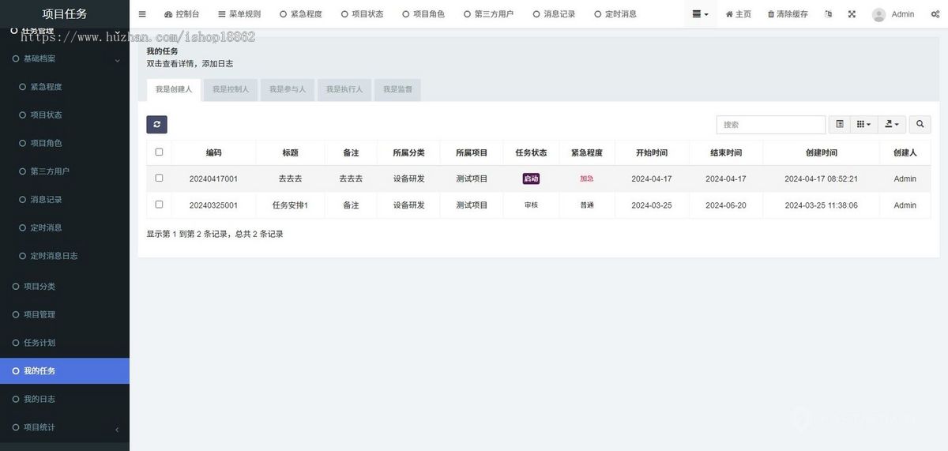Open the 控制台 dashboard tab
The height and width of the screenshot is (451, 948).
tap(182, 14)
